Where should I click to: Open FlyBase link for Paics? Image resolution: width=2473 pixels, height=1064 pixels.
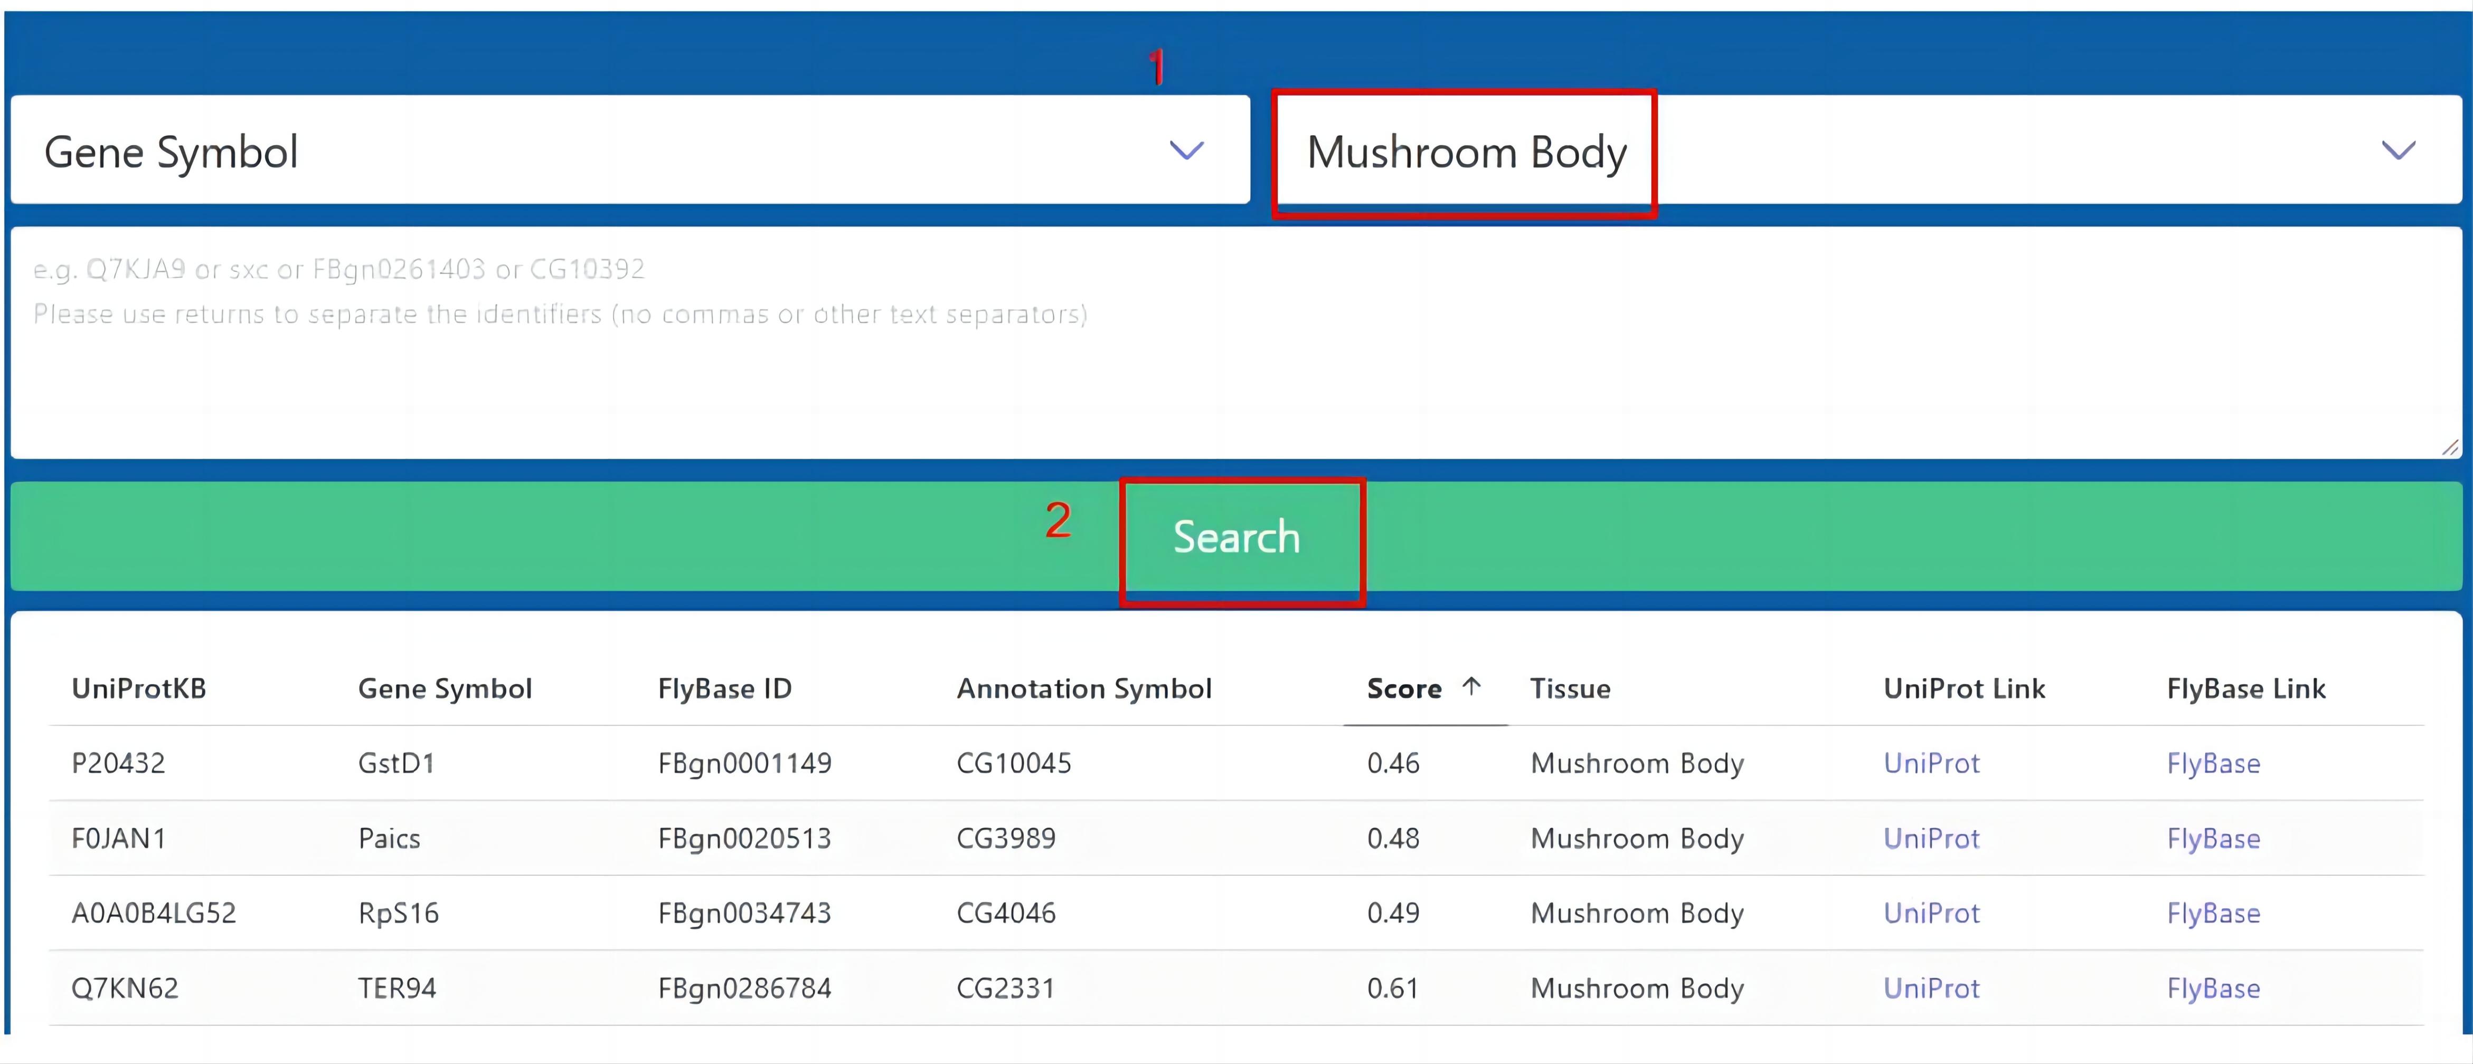coord(2213,839)
